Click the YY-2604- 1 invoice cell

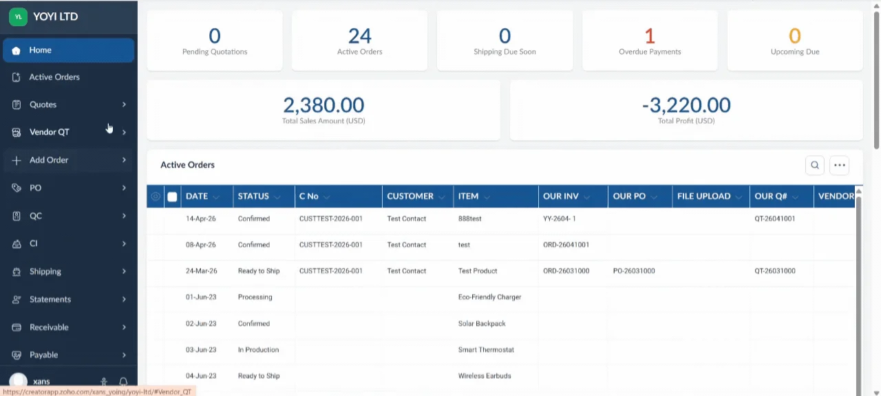pyautogui.click(x=560, y=219)
